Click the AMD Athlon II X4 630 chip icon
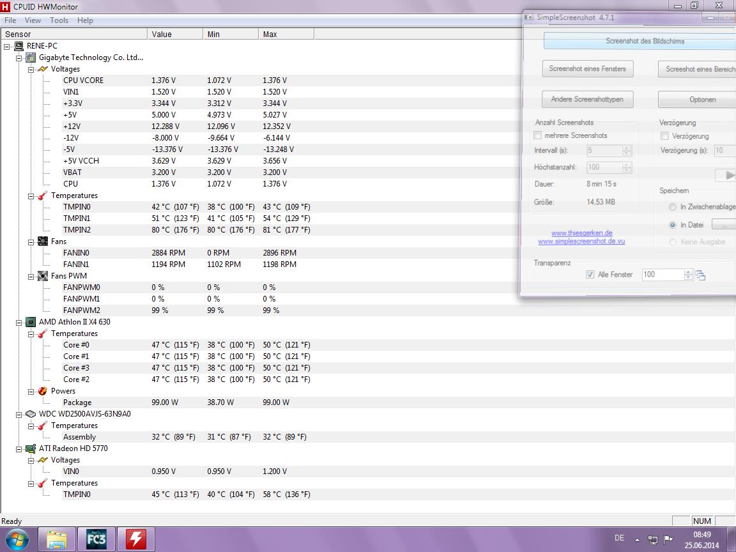Screen dimensions: 736x552 click(x=31, y=322)
